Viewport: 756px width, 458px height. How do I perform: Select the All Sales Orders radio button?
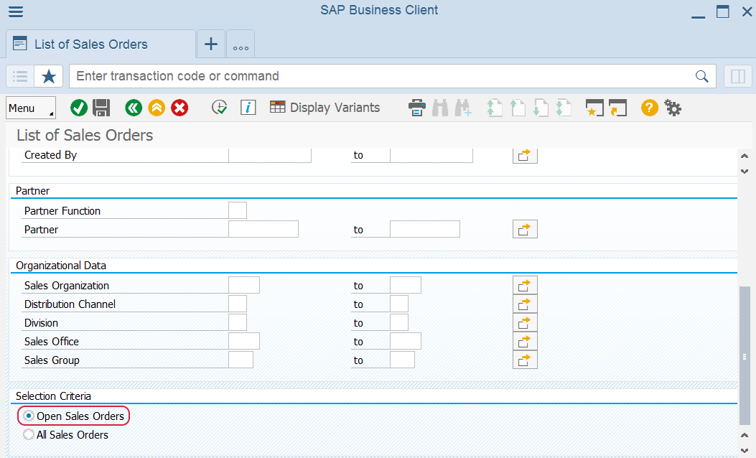29,434
